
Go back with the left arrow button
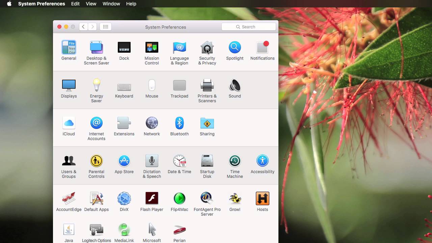tap(83, 27)
